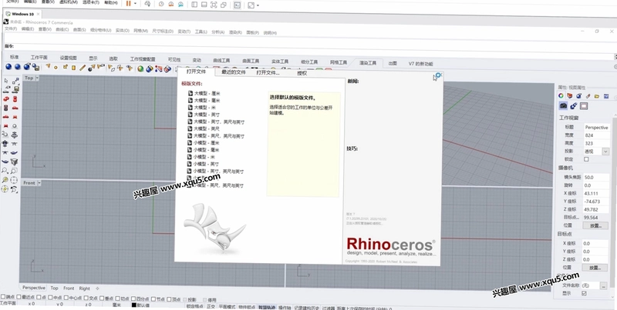Click the black 默认值 layer color swatch
Viewport: 617px width, 310px height.
coord(133,305)
